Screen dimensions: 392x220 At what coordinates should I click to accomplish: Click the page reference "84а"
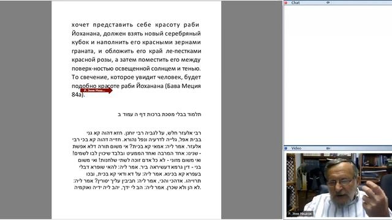coord(77,95)
